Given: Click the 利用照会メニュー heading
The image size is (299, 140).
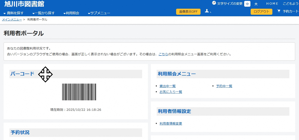Looking at the screenshot, I should (177, 74).
